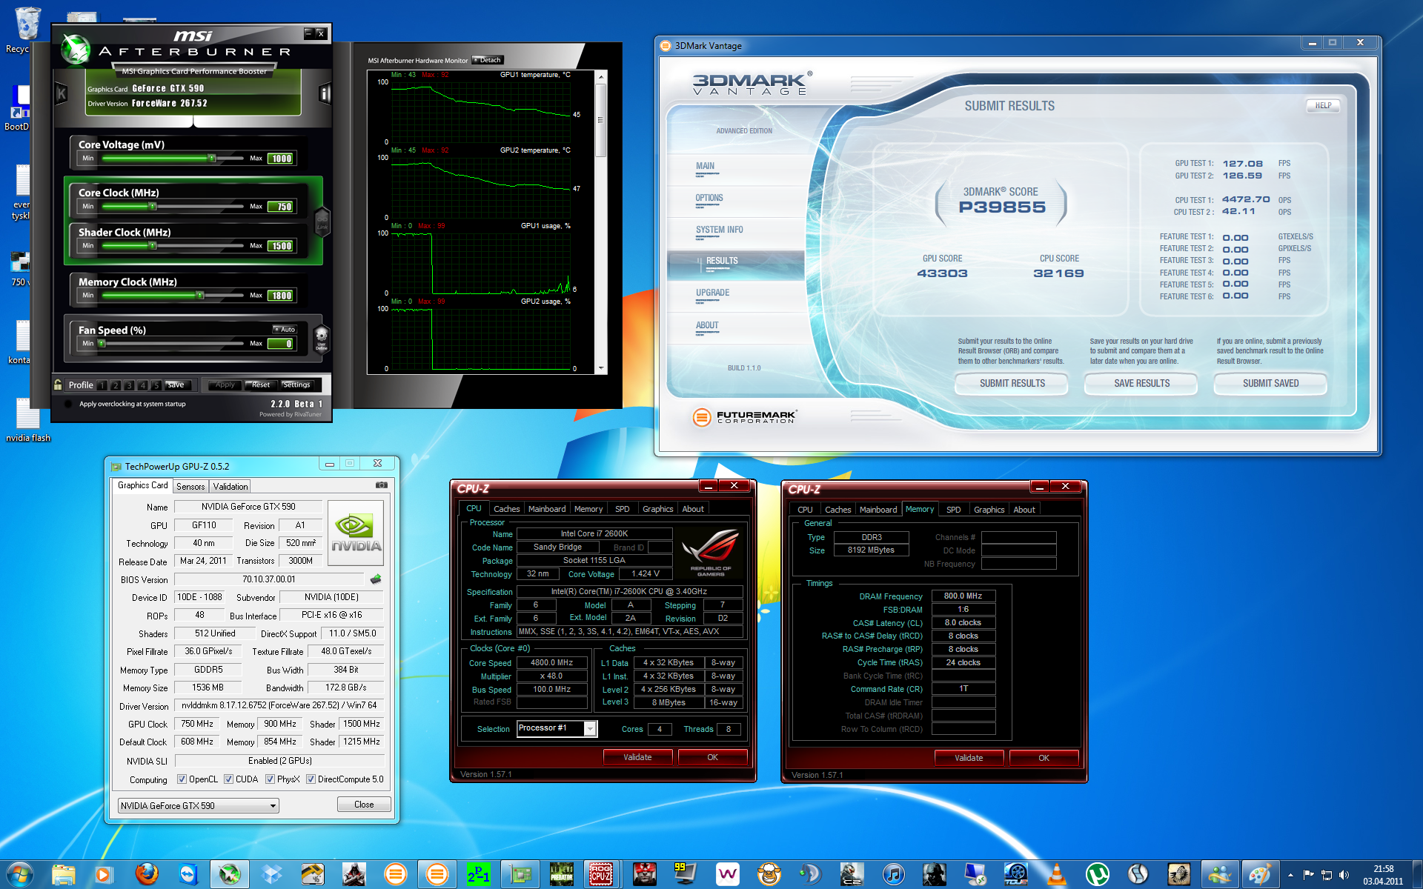
Task: Click the BIOS save chip icon in GPU-Z
Action: point(376,579)
